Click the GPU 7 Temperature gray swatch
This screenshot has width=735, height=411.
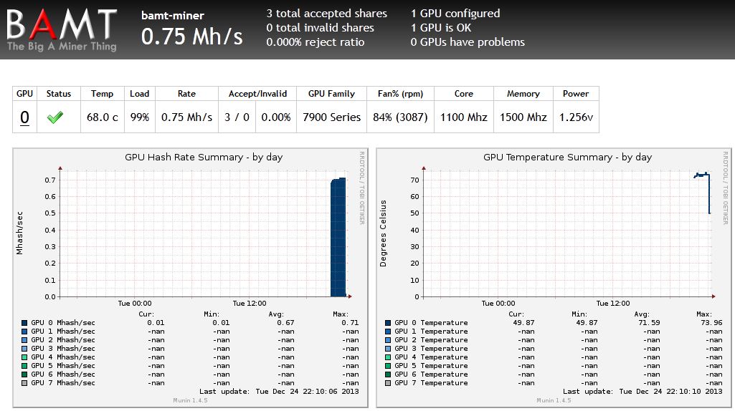coord(388,383)
